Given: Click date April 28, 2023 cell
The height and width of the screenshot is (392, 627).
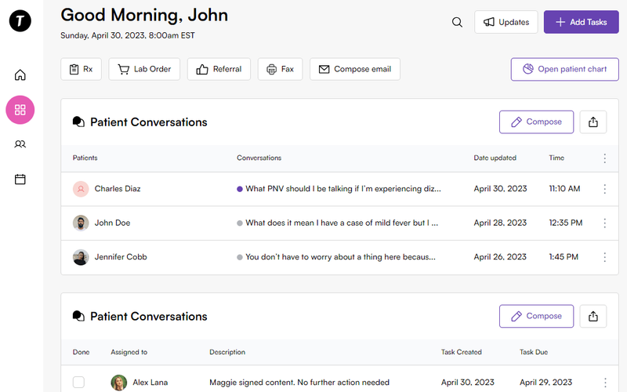Looking at the screenshot, I should click(500, 223).
